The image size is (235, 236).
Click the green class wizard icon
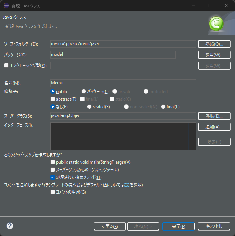point(216,24)
